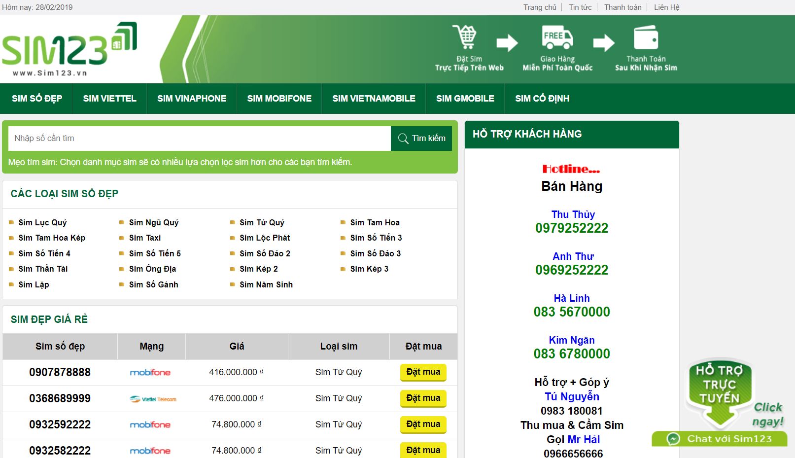Screen dimensions: 795x458
Task: Open Sim Số Tiến 4 category
Action: coord(44,254)
